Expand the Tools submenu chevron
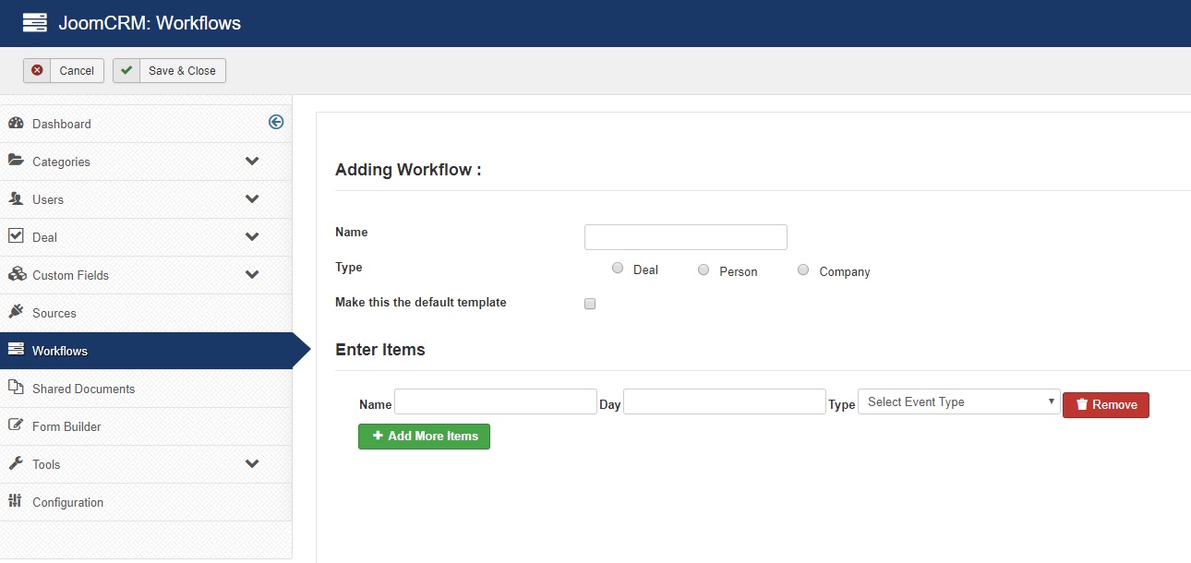Image resolution: width=1191 pixels, height=563 pixels. 252,464
